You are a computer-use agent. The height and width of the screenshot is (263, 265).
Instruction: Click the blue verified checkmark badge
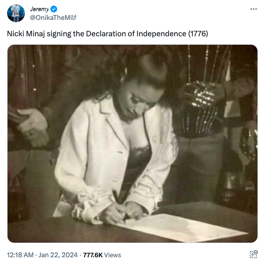(54, 9)
